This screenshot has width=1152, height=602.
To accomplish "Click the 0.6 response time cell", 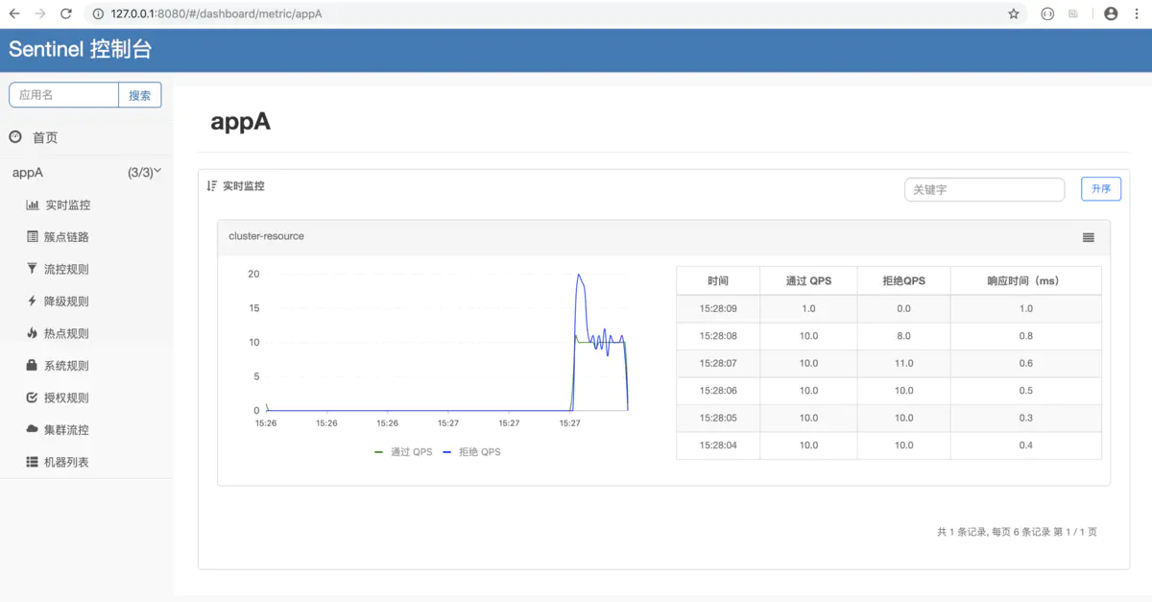I will (x=1026, y=363).
